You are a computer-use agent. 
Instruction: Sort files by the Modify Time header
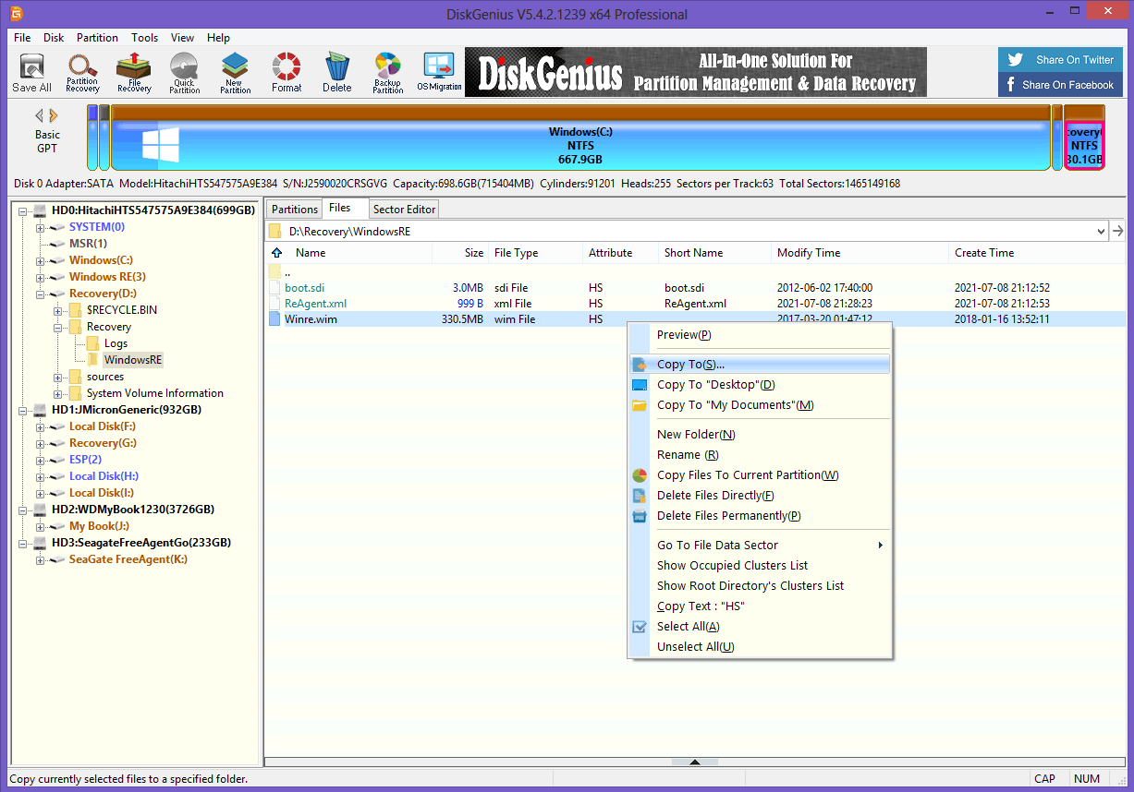[860, 253]
